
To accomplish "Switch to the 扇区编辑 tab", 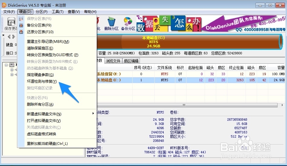I will coord(131,61).
